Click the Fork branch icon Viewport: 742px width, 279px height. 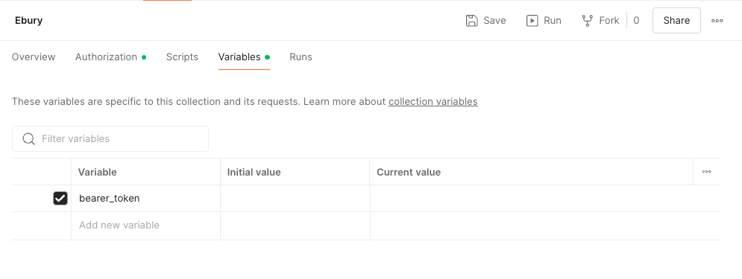(x=588, y=20)
